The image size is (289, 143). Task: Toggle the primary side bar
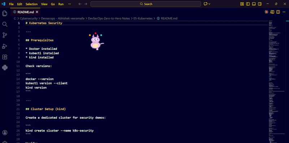pyautogui.click(x=248, y=4)
